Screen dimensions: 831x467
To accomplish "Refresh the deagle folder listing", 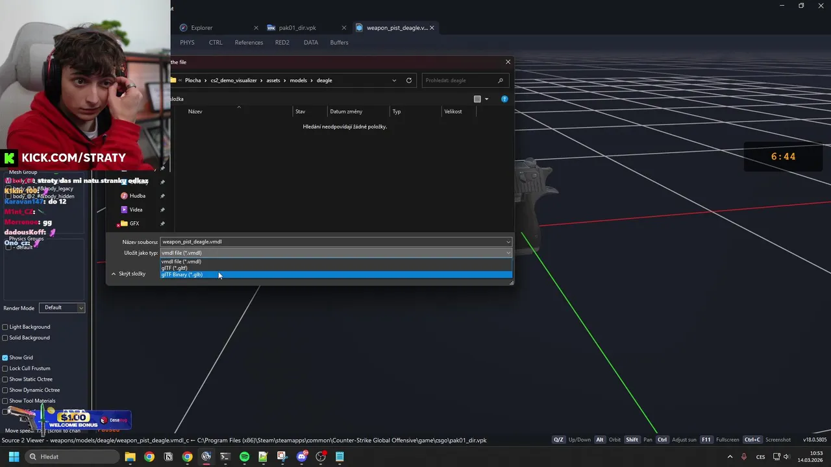I will 409,80.
